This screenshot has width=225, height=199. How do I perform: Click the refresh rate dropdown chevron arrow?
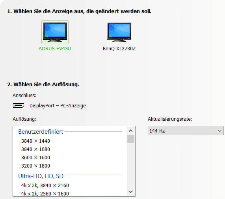click(219, 131)
